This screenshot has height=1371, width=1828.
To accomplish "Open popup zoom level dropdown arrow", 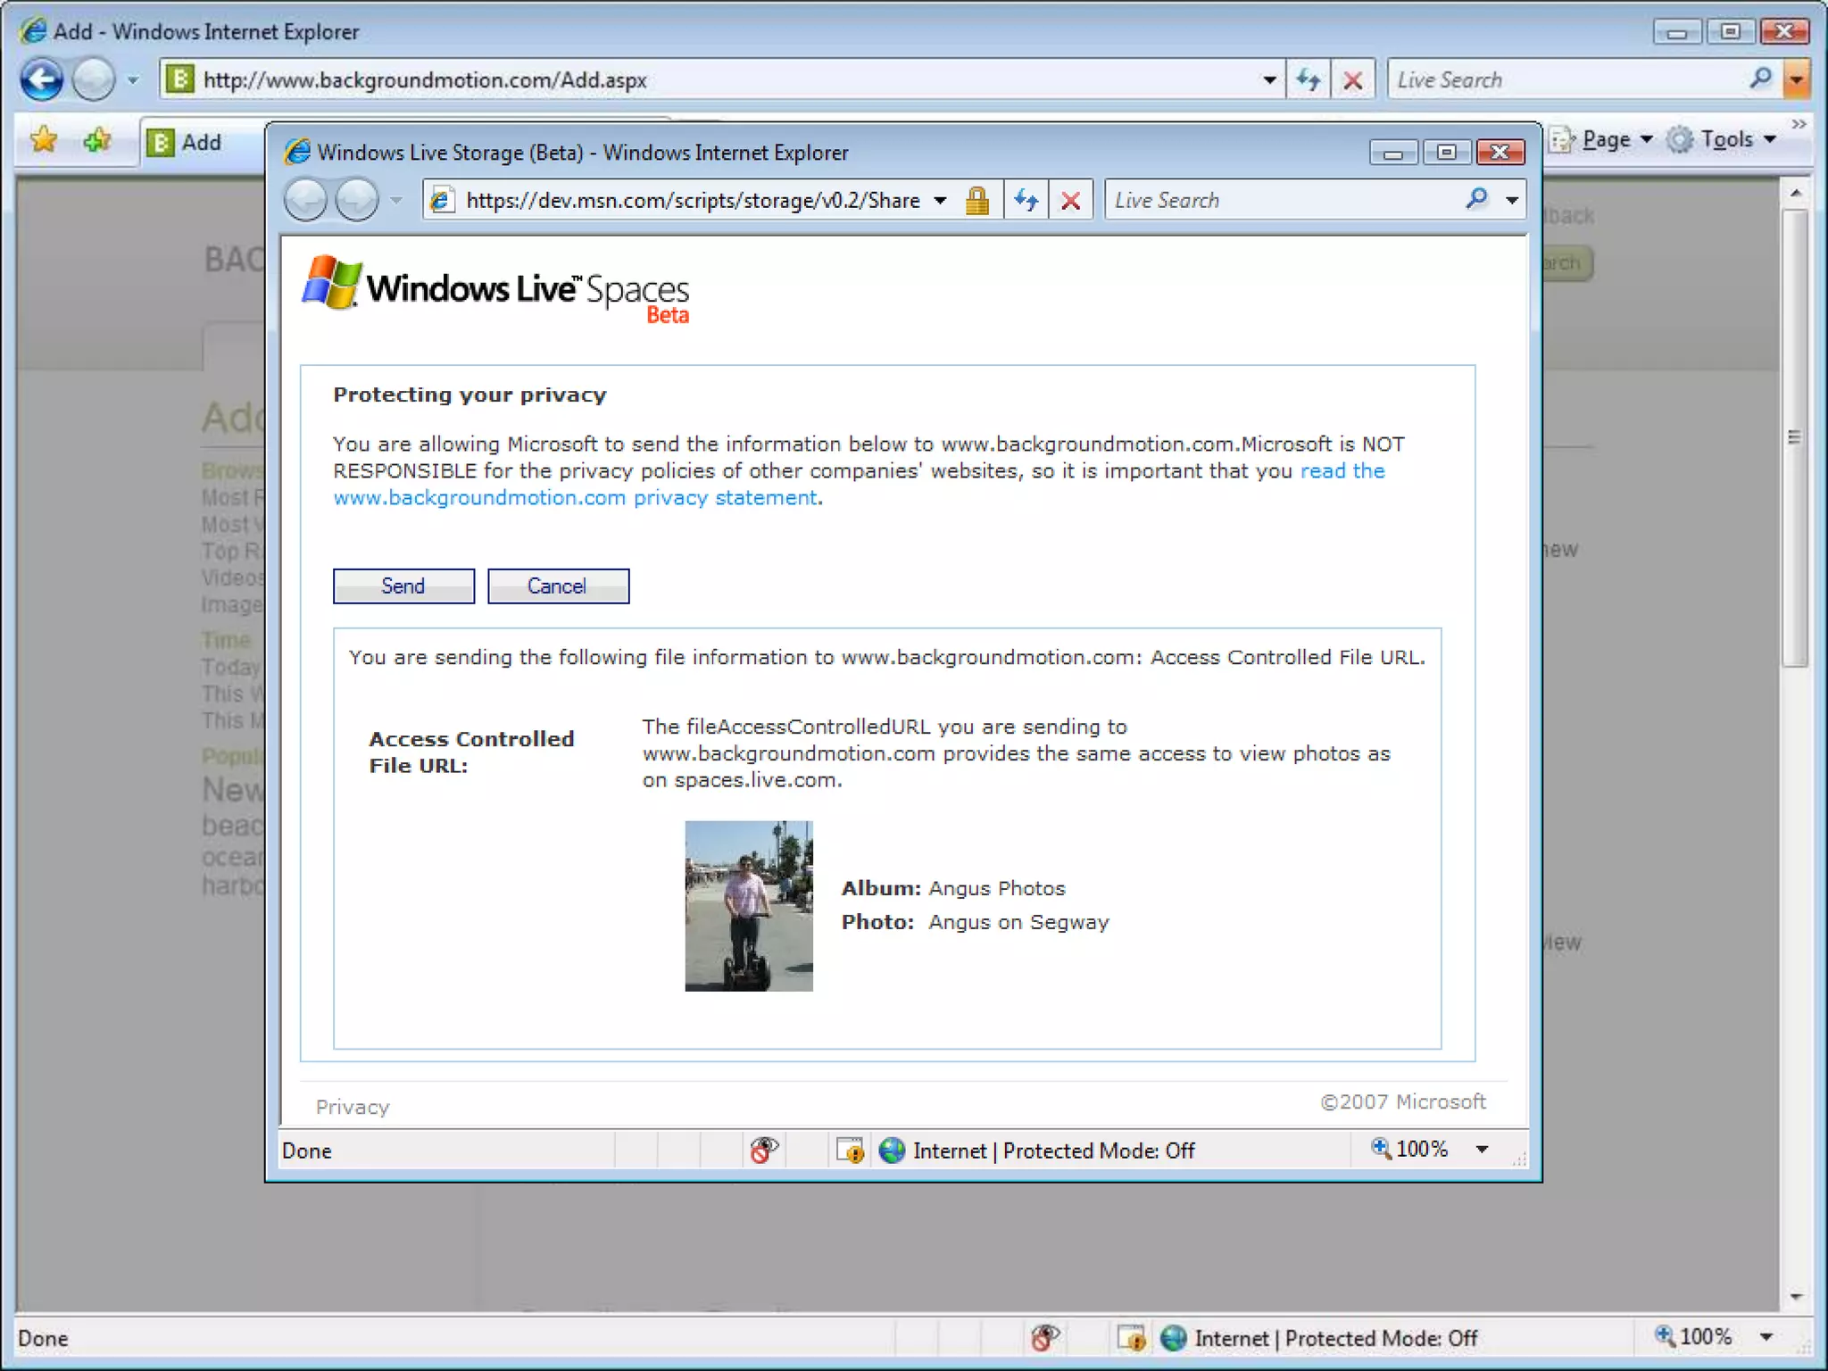I will pyautogui.click(x=1483, y=1150).
